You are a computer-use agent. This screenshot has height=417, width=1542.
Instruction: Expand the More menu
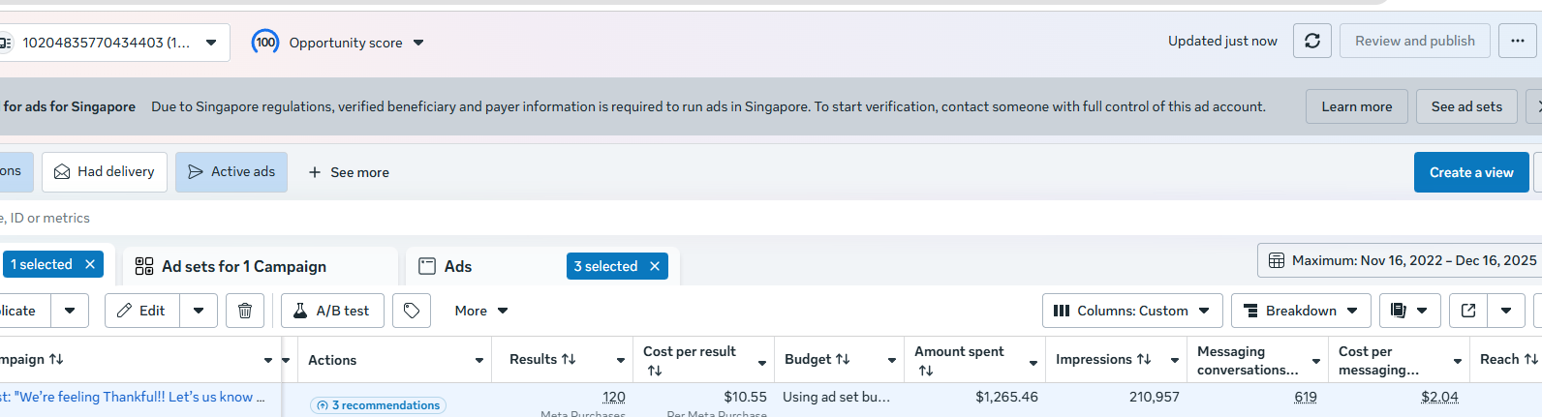click(481, 311)
